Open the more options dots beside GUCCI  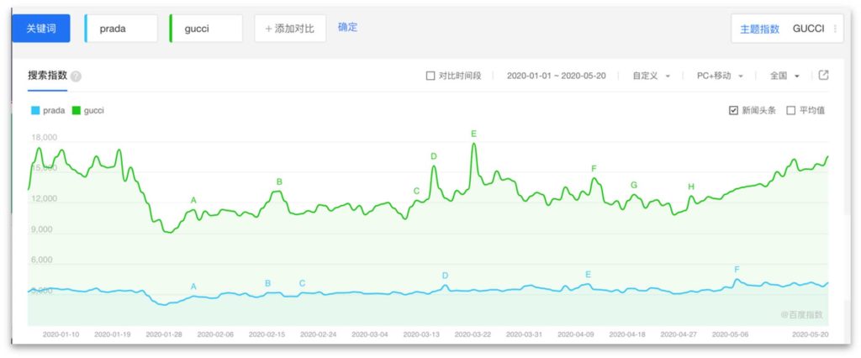pyautogui.click(x=835, y=29)
